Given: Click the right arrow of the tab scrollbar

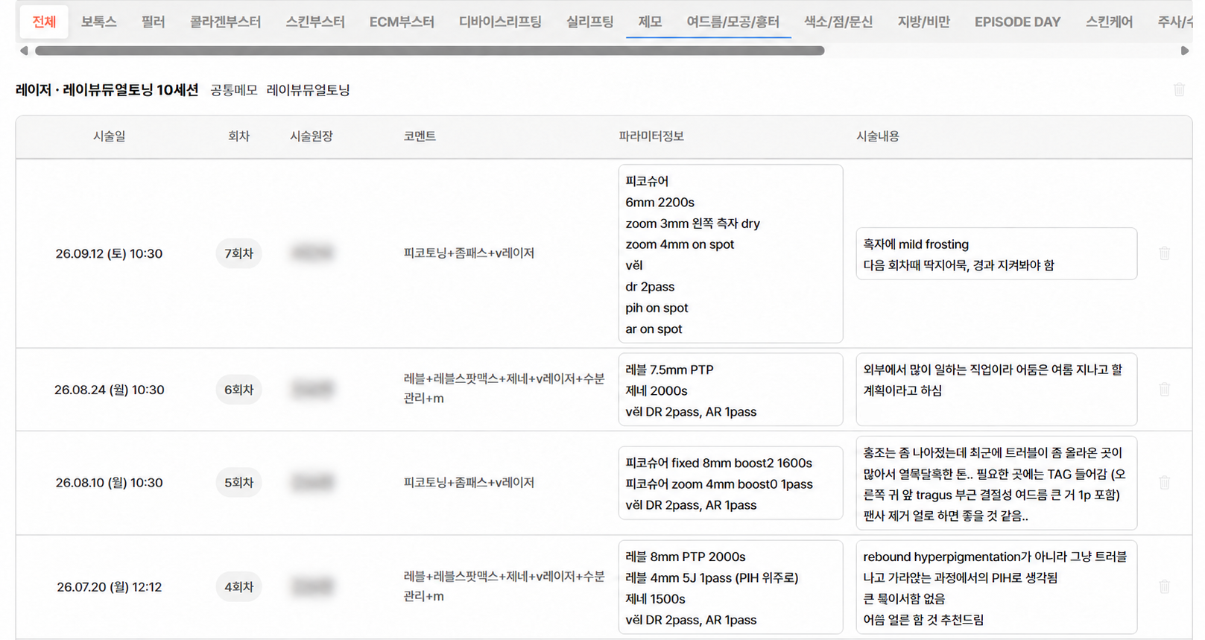Looking at the screenshot, I should point(1185,51).
